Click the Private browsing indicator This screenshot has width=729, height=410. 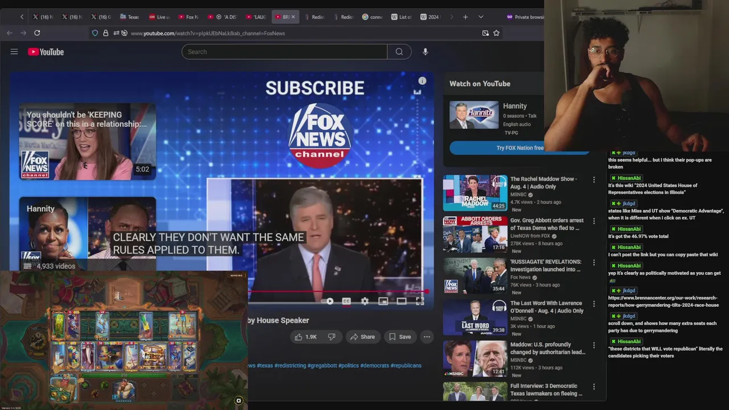tap(525, 17)
